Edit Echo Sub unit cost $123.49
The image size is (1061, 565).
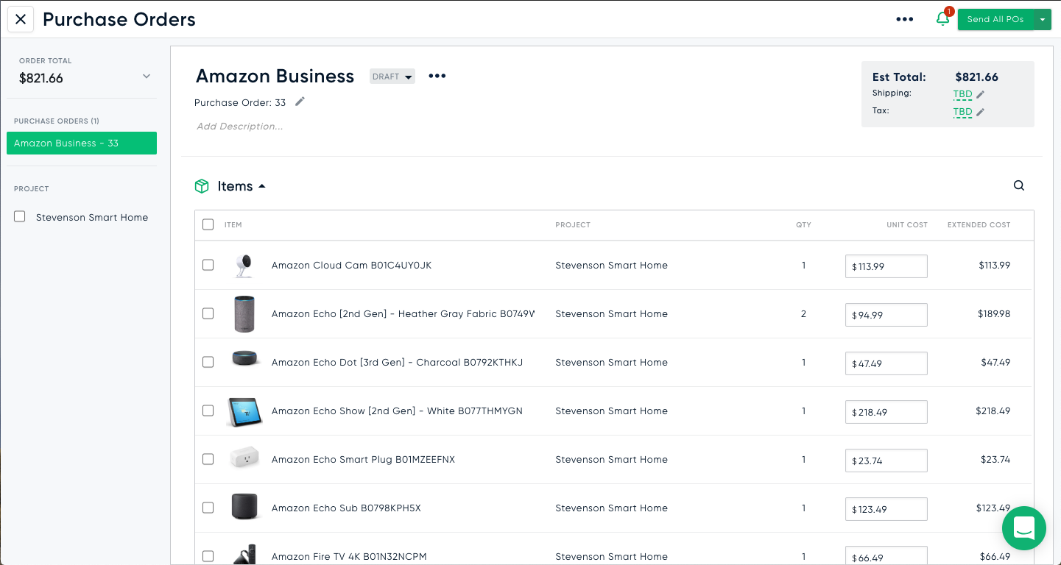tap(886, 509)
